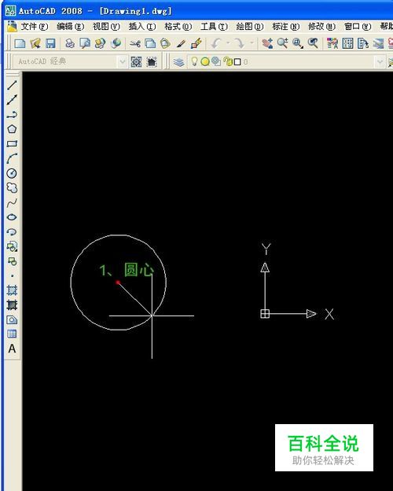The height and width of the screenshot is (491, 393).
Task: Toggle layer 0 lock padlock icon
Action: (x=228, y=61)
